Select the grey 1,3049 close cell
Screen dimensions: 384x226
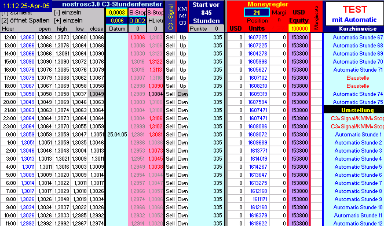point(97,94)
